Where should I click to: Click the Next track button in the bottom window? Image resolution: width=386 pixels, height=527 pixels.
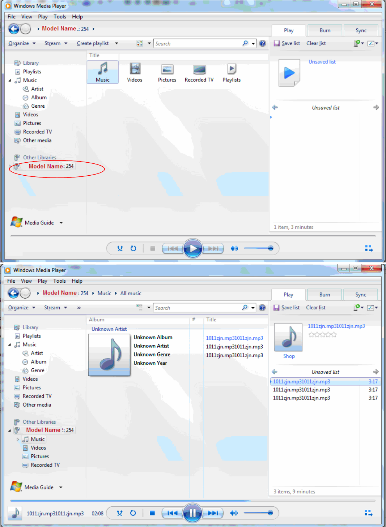[x=213, y=513]
